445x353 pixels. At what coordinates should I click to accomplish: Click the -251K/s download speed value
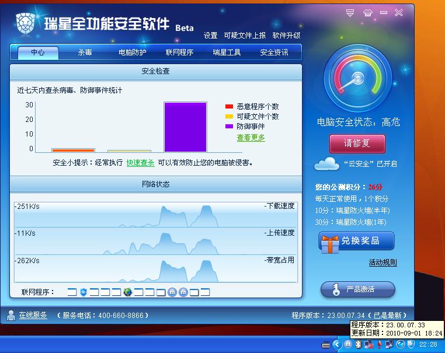[x=27, y=207]
